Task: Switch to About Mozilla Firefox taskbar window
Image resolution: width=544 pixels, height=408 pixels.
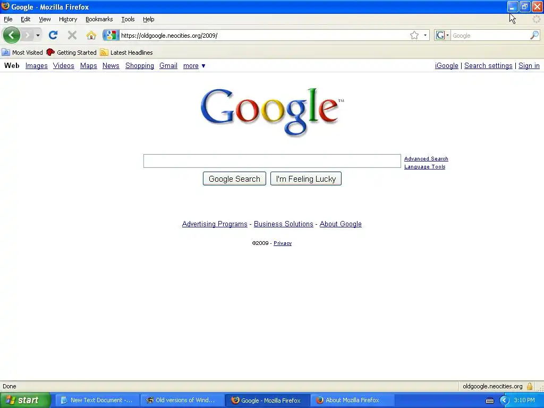Action: pyautogui.click(x=353, y=400)
